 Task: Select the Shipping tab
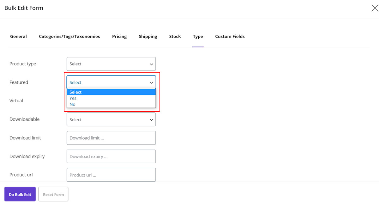(148, 36)
